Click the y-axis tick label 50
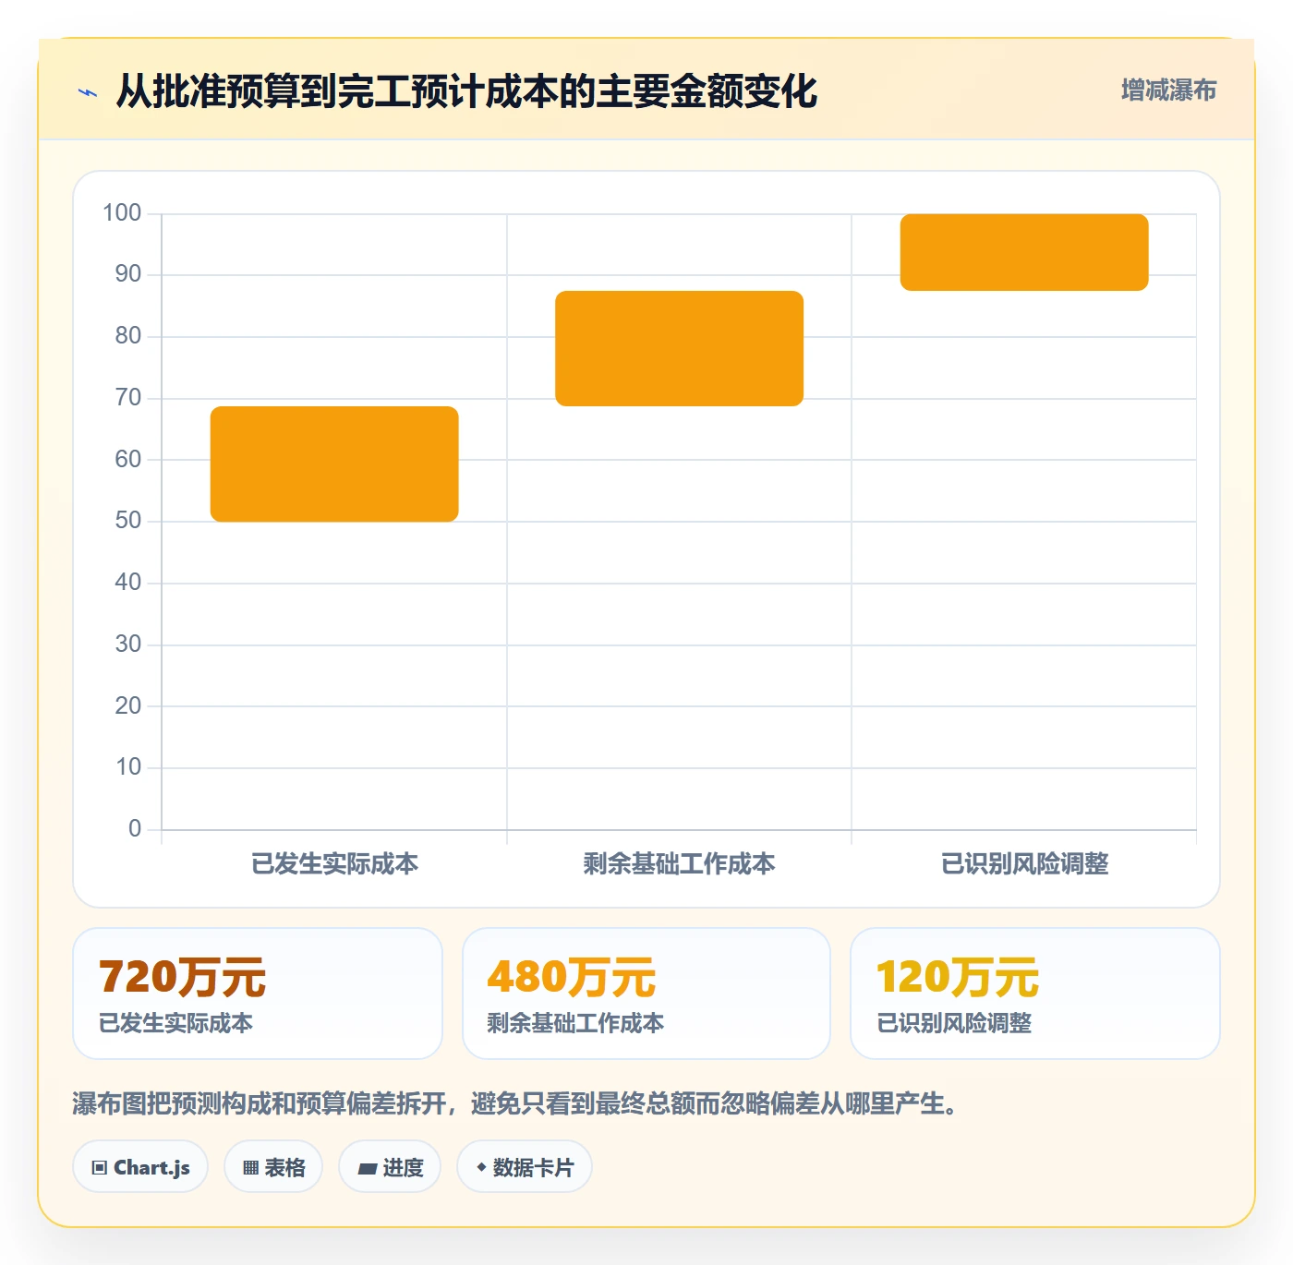Image resolution: width=1293 pixels, height=1265 pixels. [128, 521]
